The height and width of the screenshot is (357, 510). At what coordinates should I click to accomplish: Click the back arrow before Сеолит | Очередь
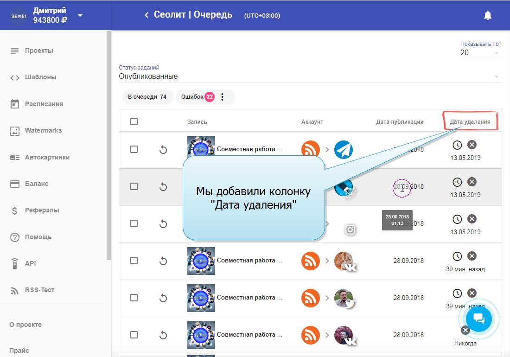[x=147, y=15]
